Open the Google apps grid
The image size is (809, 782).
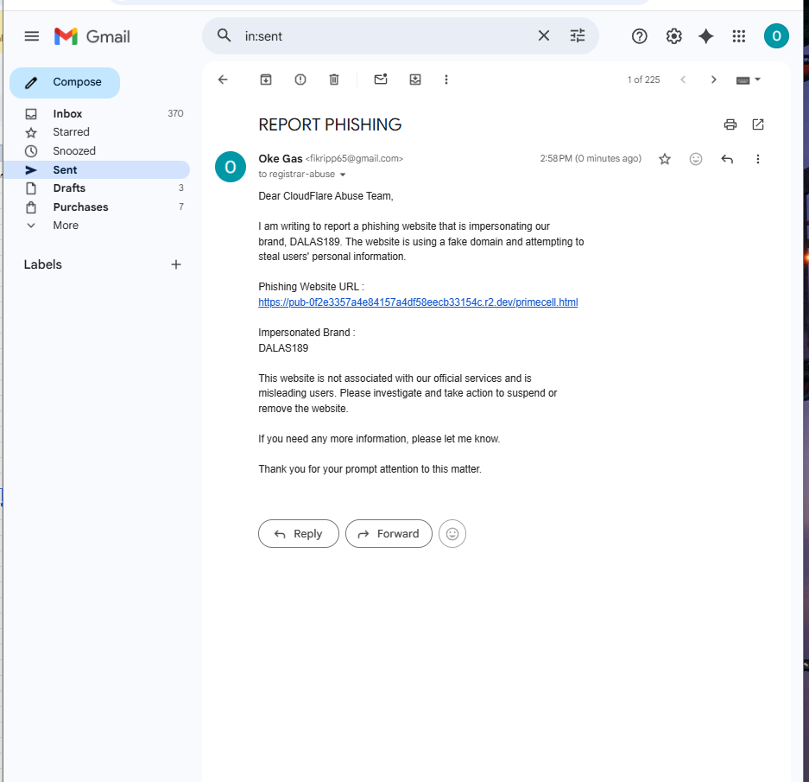[x=739, y=36]
